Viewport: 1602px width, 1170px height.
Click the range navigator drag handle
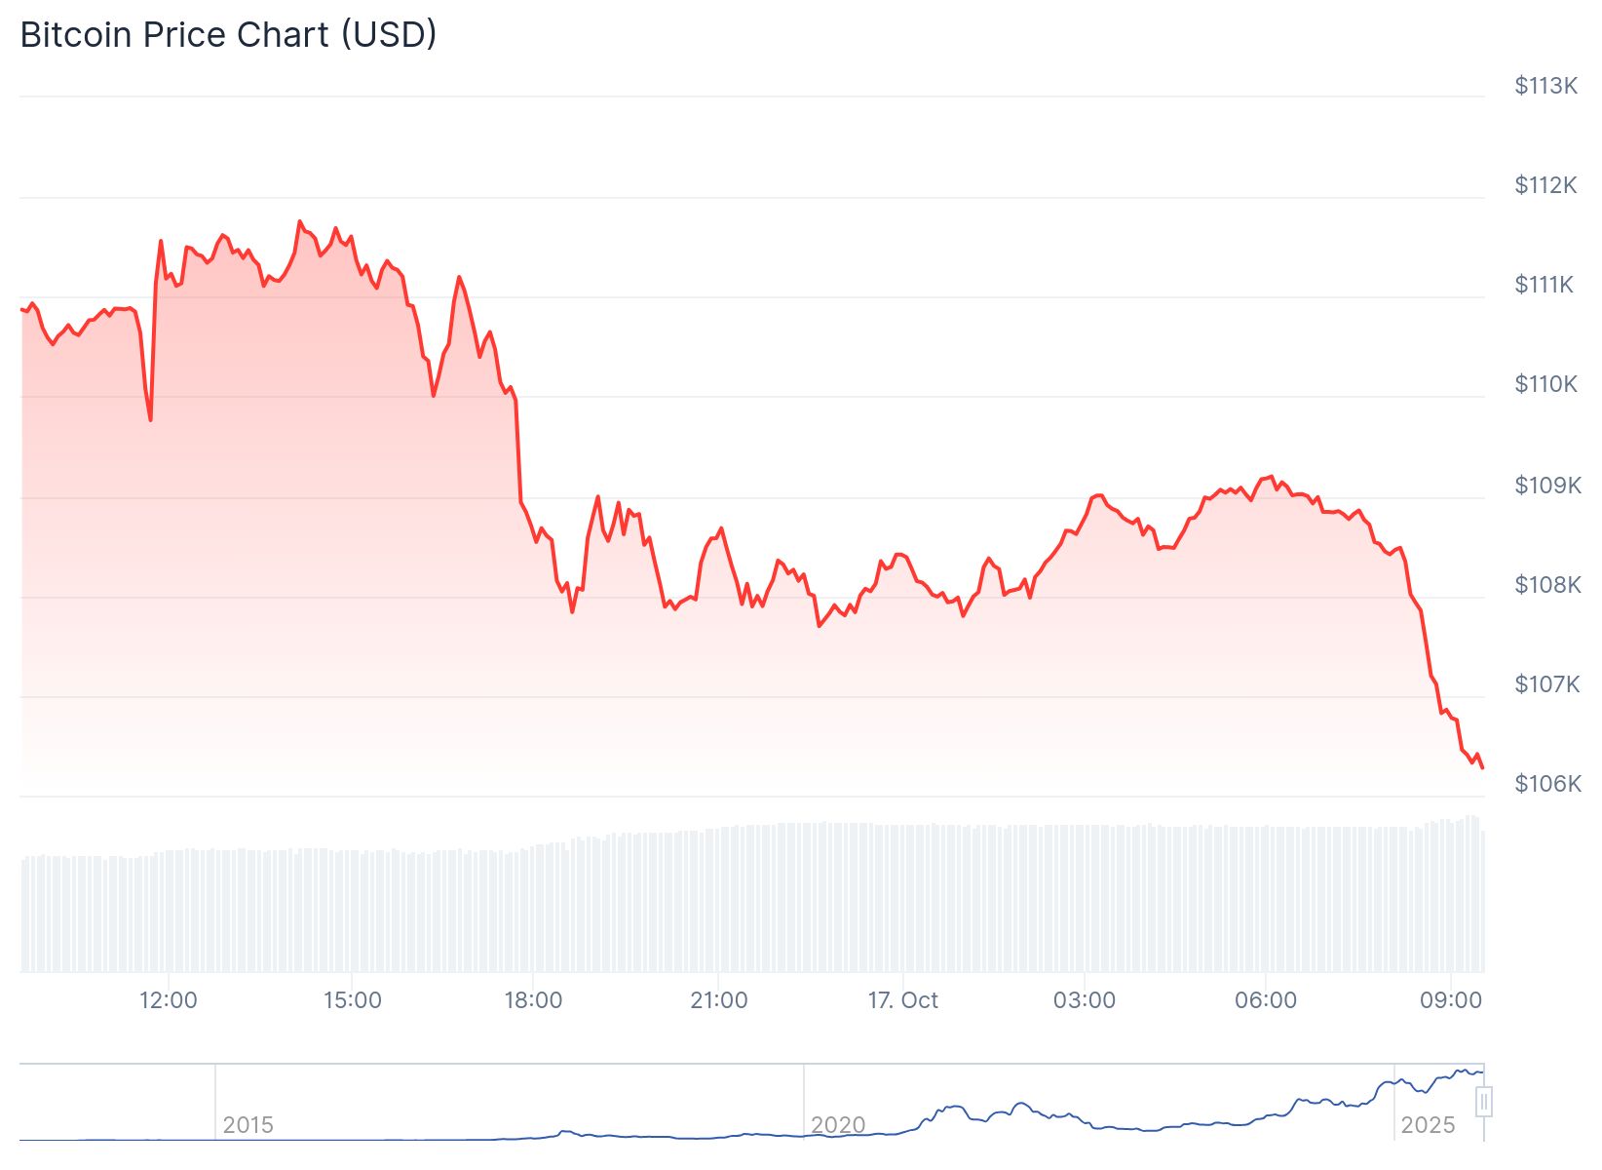1483,1102
